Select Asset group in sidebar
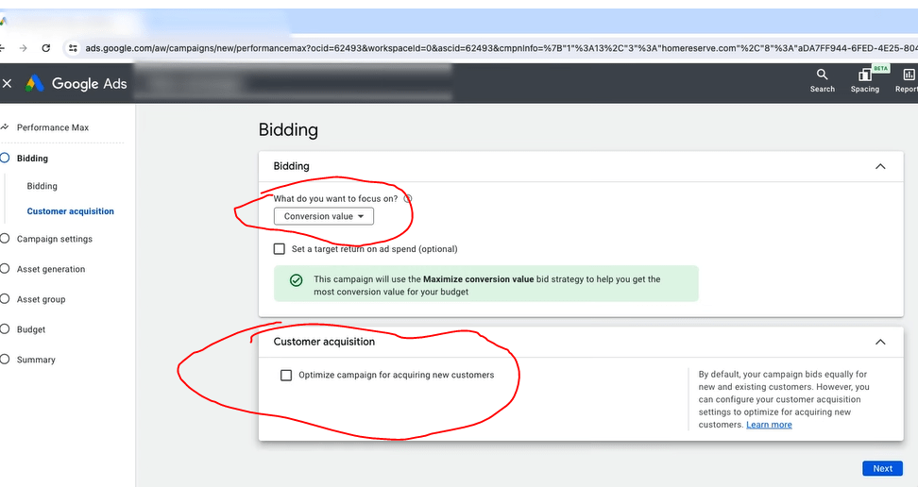The height and width of the screenshot is (487, 918). click(41, 299)
